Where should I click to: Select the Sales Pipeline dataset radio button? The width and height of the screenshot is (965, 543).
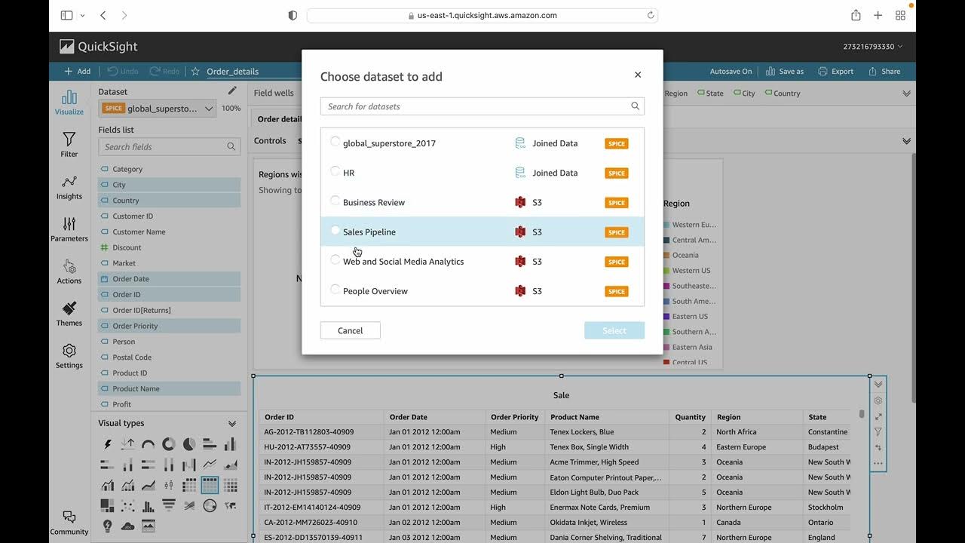pyautogui.click(x=335, y=230)
